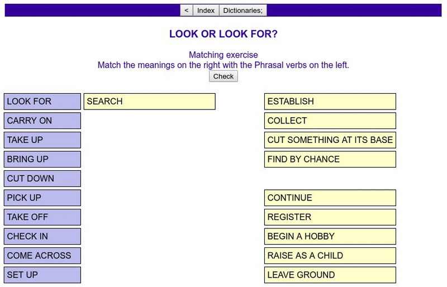Select the ESTABLISH meaning card
This screenshot has width=447, height=287.
[x=330, y=102]
